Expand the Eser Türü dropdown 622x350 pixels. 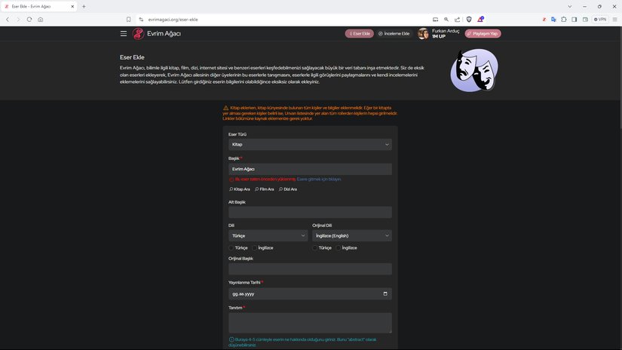coord(310,144)
